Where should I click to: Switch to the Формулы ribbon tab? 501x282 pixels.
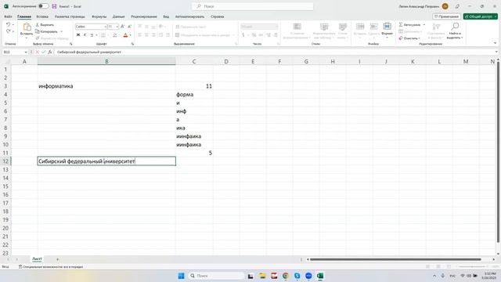[x=99, y=16]
